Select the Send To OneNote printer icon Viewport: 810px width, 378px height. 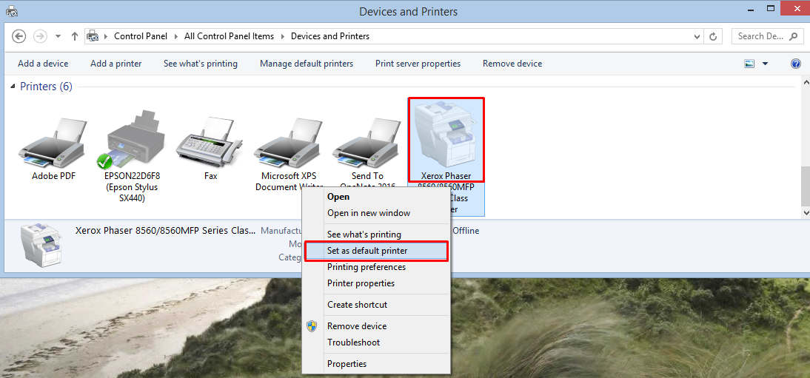click(367, 143)
